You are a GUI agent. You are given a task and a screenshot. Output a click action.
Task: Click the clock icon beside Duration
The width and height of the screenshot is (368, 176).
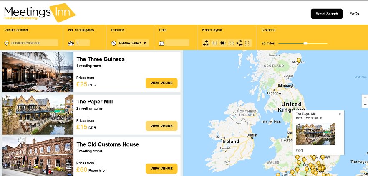click(113, 43)
